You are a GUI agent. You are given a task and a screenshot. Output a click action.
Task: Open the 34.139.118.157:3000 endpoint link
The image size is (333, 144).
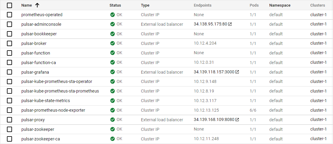click(214, 72)
